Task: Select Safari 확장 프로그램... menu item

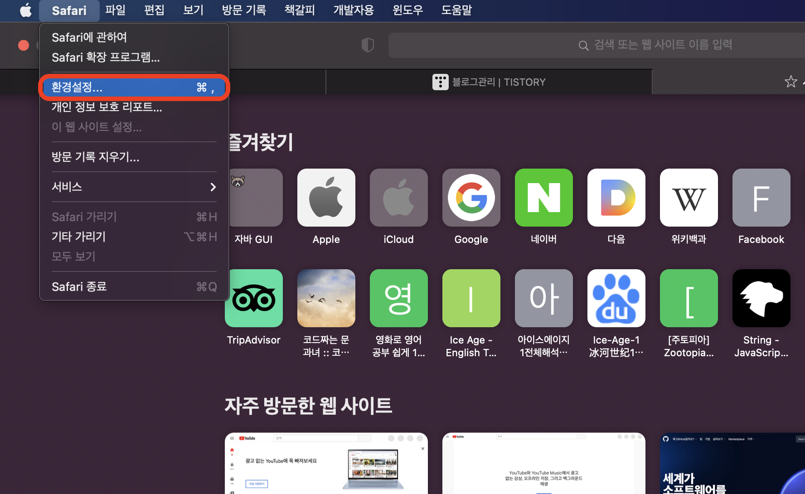Action: 134,57
